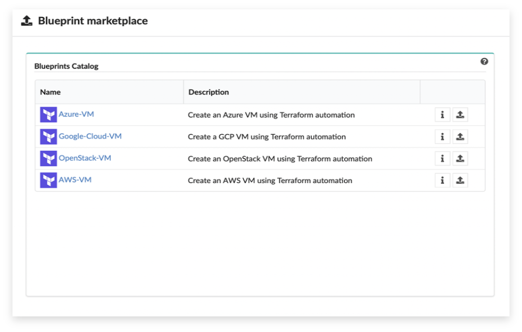Open the AWS-VM link
Screen dimensions: 522x332
click(75, 180)
